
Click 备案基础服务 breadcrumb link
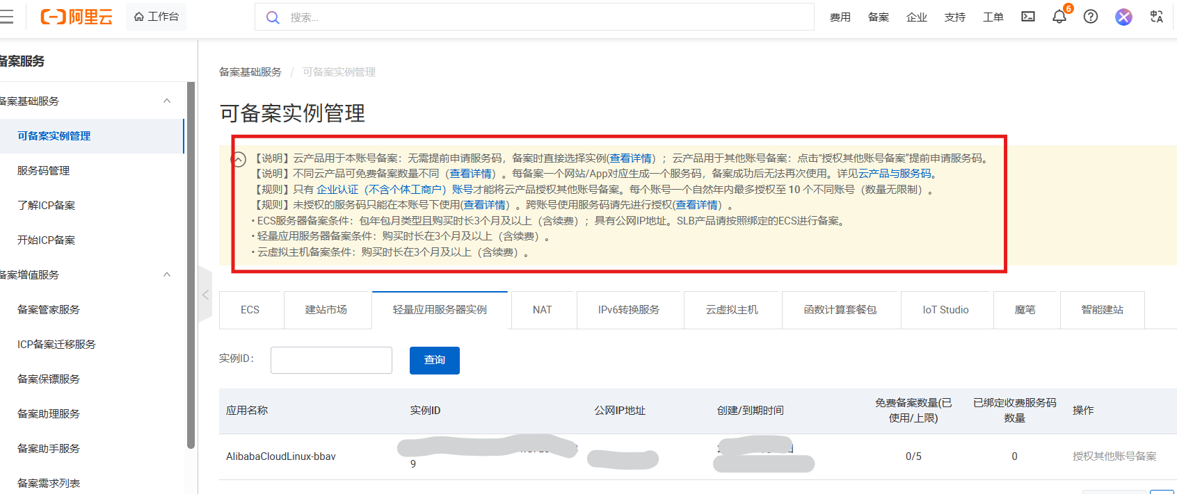[x=250, y=72]
